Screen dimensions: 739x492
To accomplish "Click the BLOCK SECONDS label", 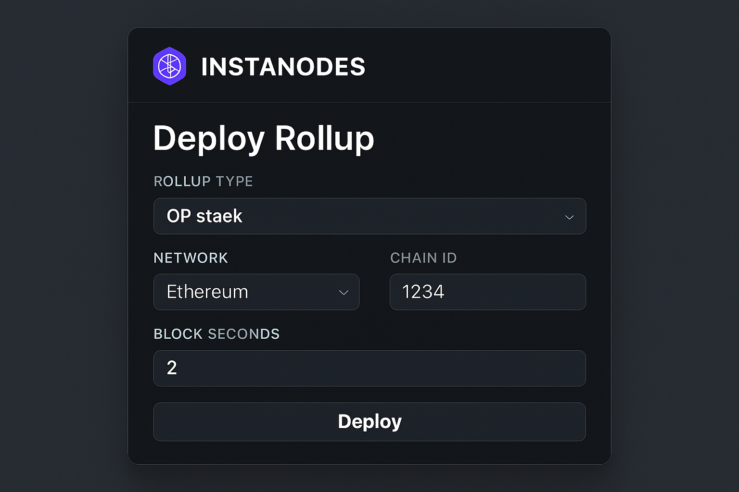I will 217,334.
